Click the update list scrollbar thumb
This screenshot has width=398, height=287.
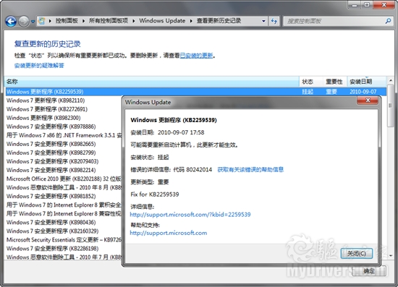point(390,106)
